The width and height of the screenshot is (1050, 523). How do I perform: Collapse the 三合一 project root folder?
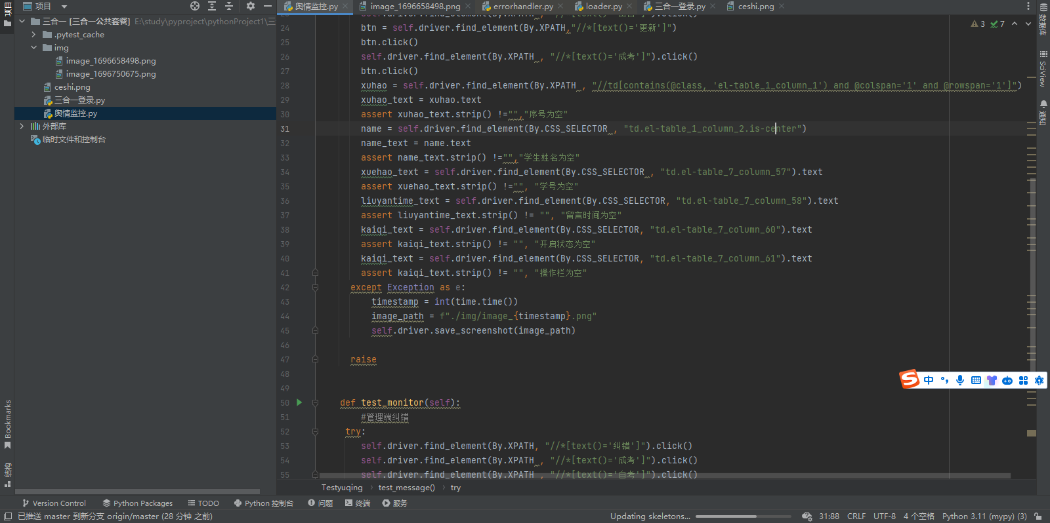click(x=22, y=21)
